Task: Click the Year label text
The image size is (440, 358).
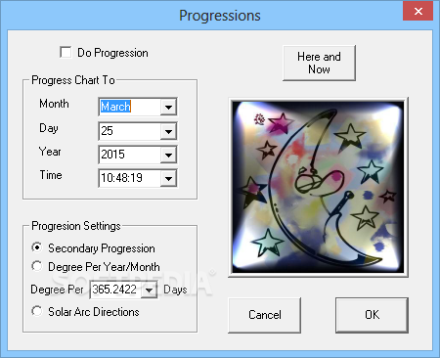Action: click(50, 152)
